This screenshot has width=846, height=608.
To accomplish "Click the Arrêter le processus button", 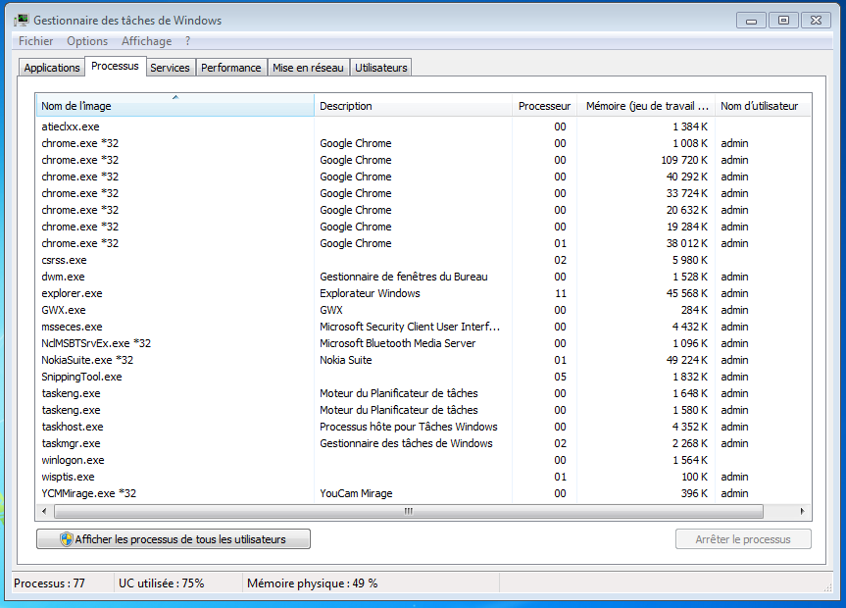I will point(743,539).
